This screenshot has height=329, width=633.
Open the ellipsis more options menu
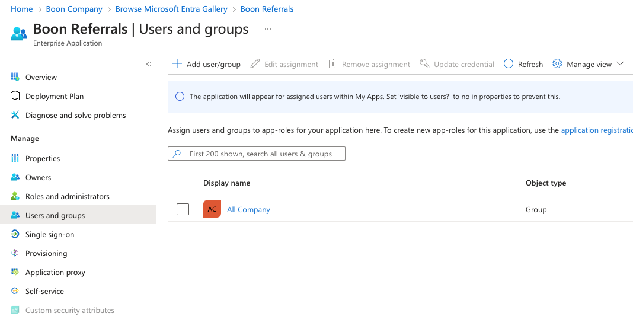(x=268, y=29)
